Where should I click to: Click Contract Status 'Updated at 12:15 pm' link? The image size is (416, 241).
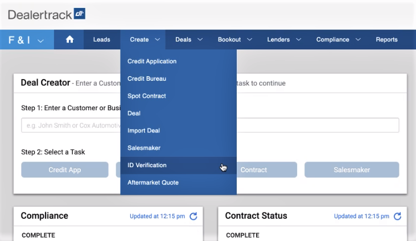coord(361,217)
